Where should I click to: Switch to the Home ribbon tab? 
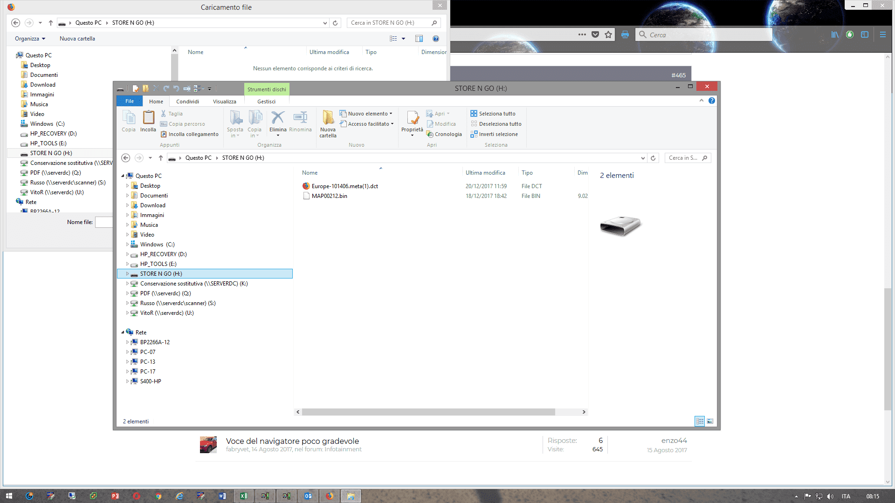point(156,102)
